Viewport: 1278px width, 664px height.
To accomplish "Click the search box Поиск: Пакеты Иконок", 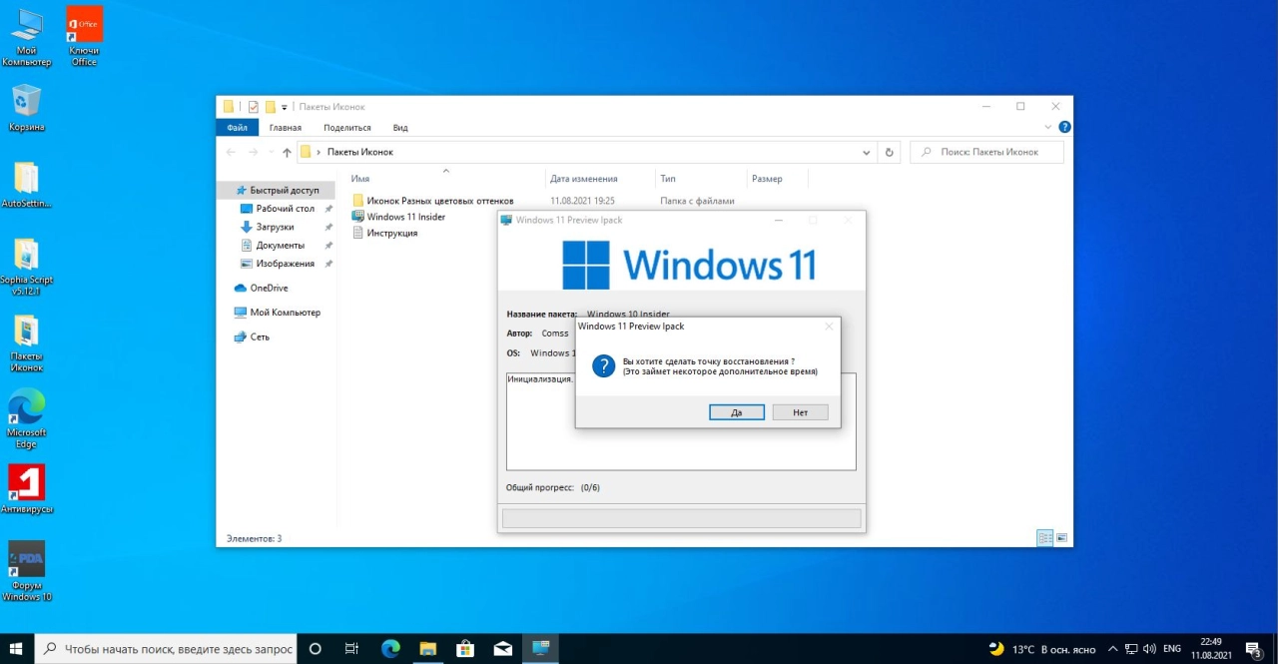I will pos(986,153).
